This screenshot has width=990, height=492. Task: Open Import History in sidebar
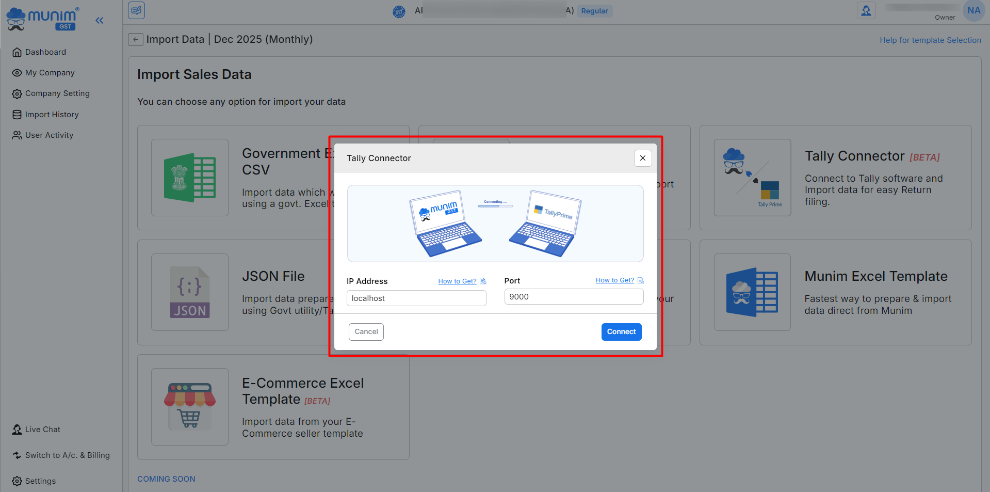click(x=52, y=115)
